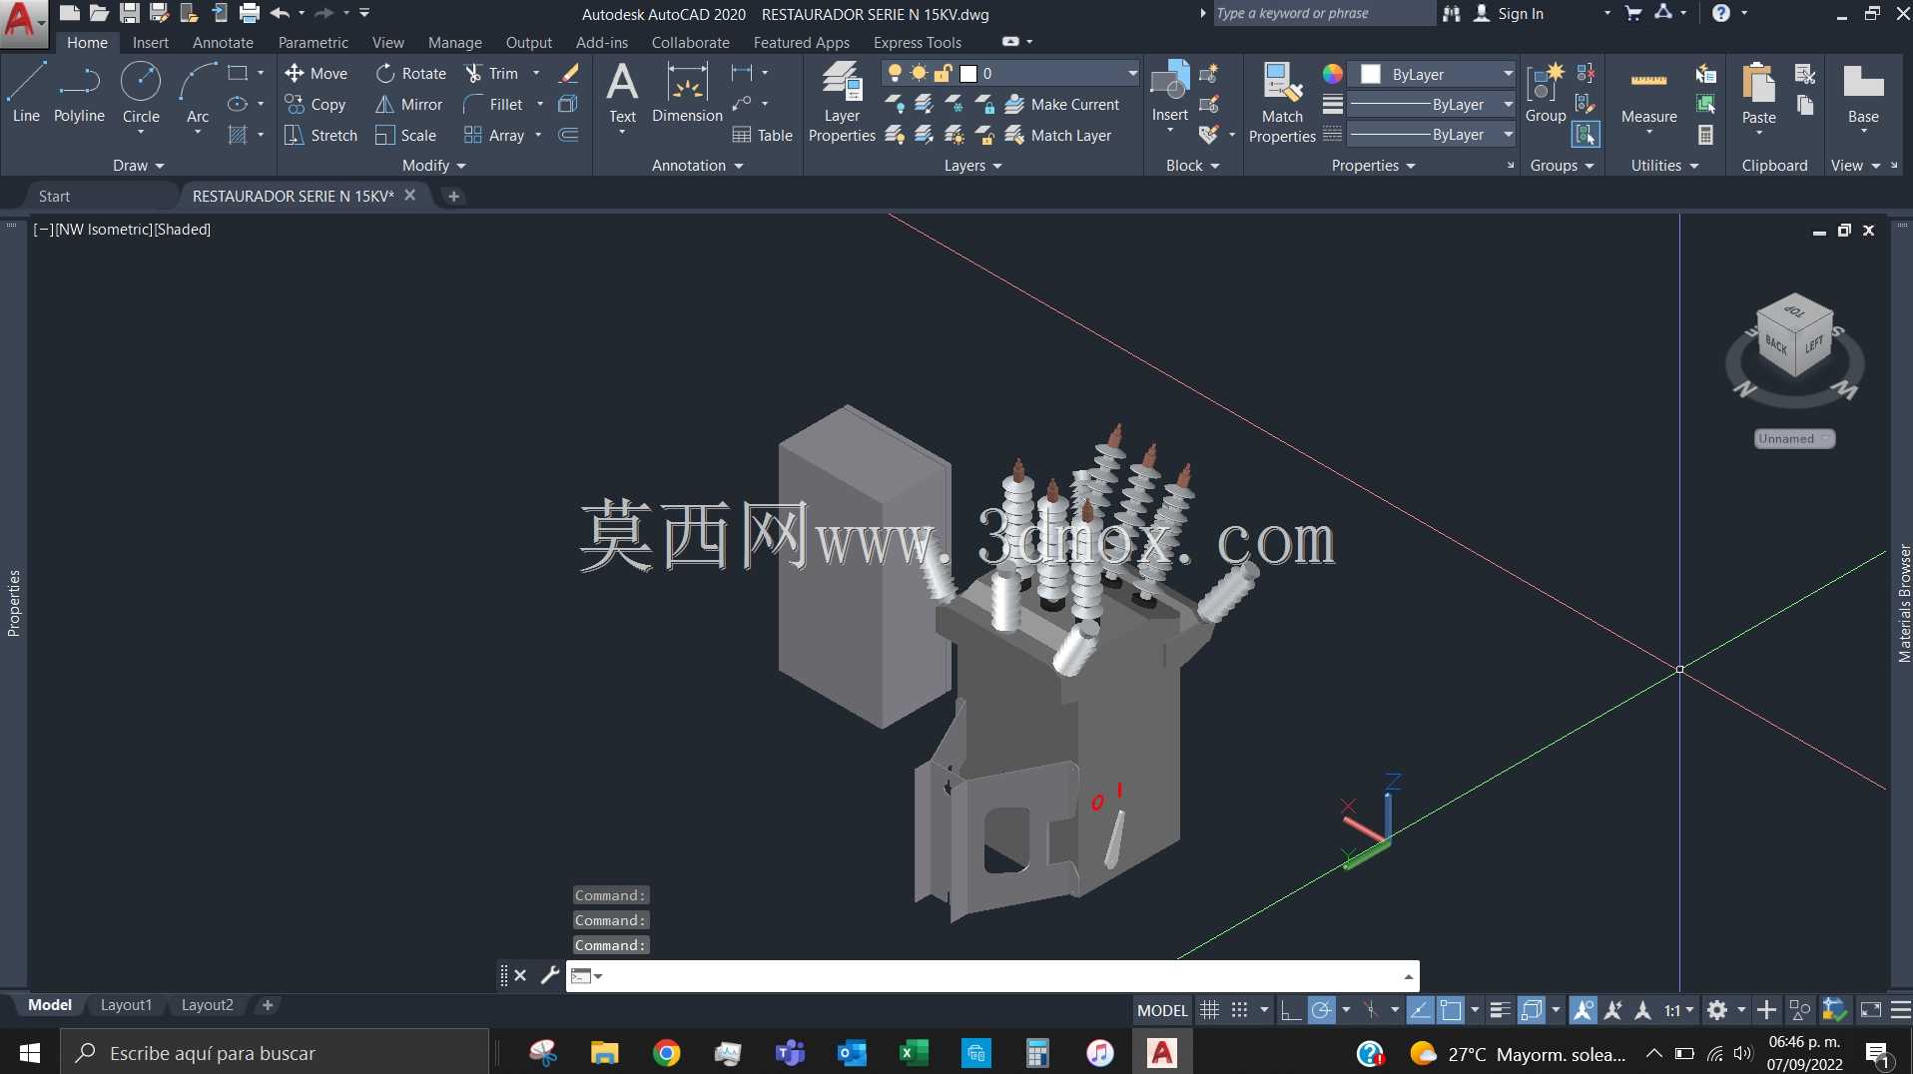The height and width of the screenshot is (1074, 1913).
Task: Switch to the Layout1 tab
Action: pyautogui.click(x=126, y=1005)
